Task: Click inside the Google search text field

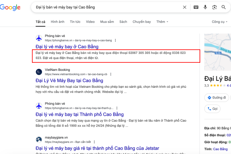Action: tap(104, 7)
